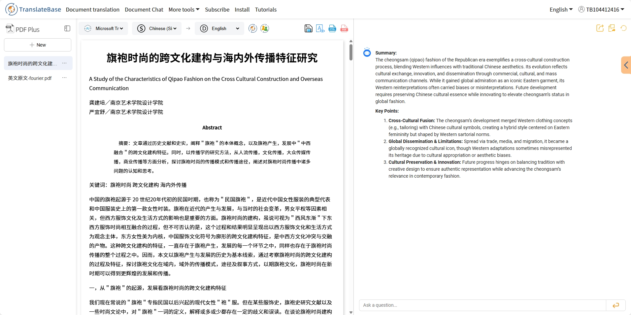
Task: Click the AI engine icon
Action: (88, 28)
